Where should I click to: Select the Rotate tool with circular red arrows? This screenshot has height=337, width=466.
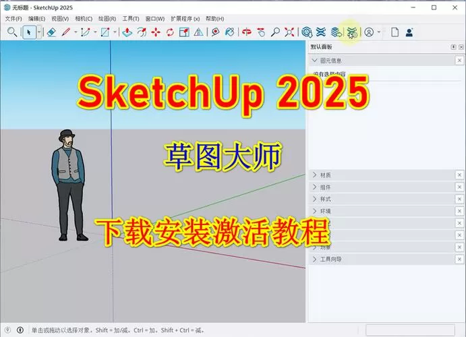[x=170, y=32]
